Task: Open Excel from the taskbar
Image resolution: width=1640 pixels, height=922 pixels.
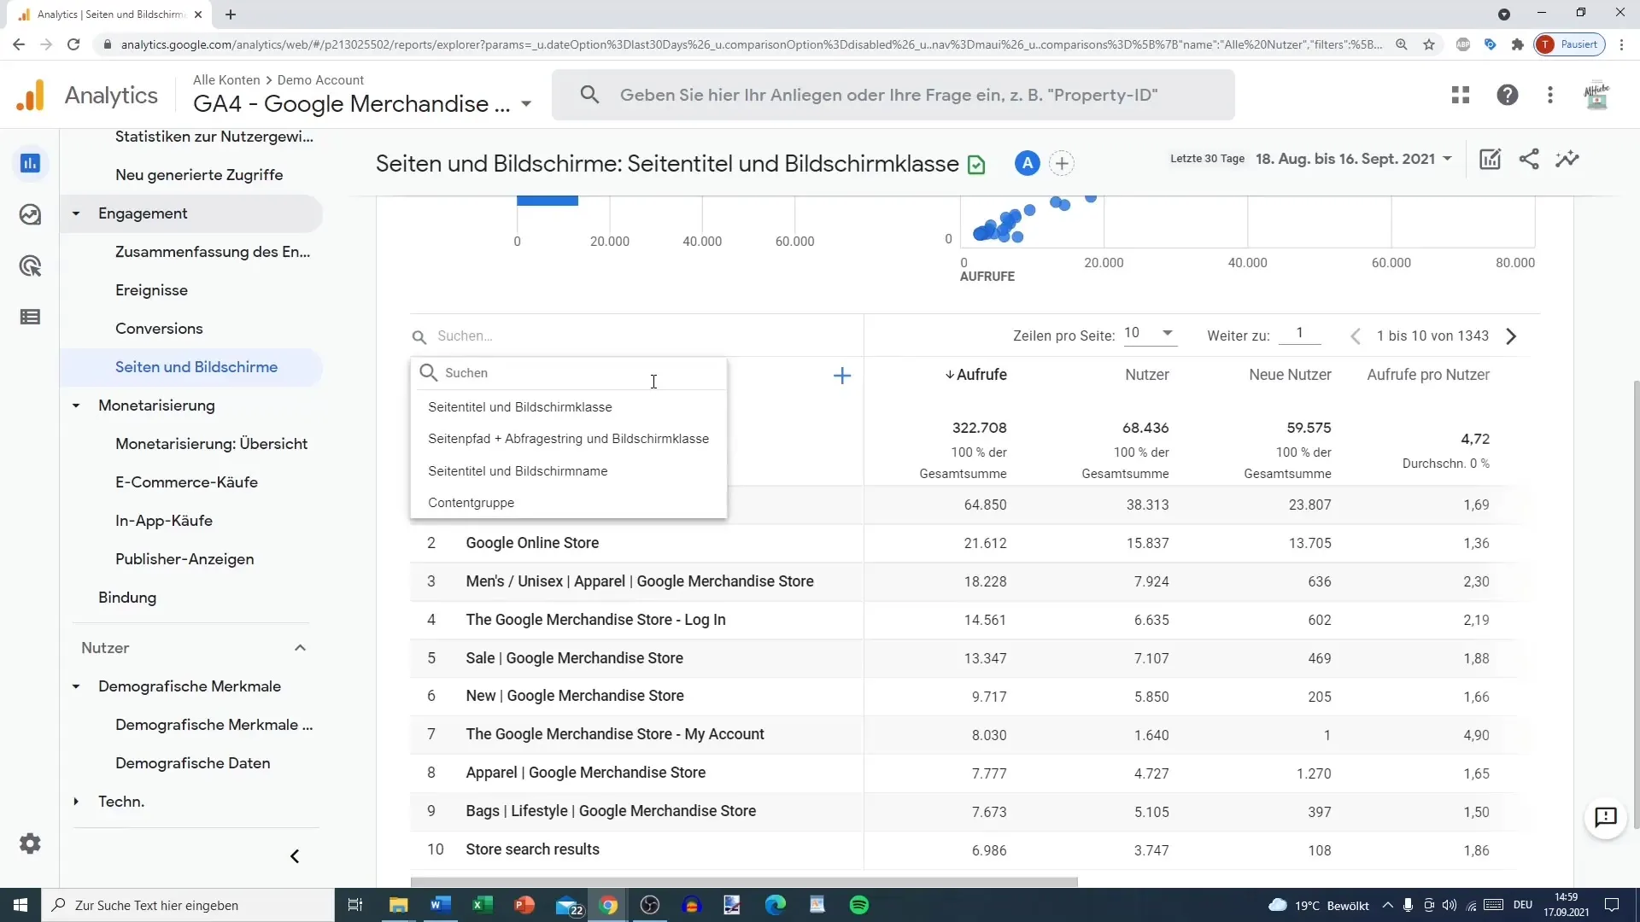Action: pos(483,905)
